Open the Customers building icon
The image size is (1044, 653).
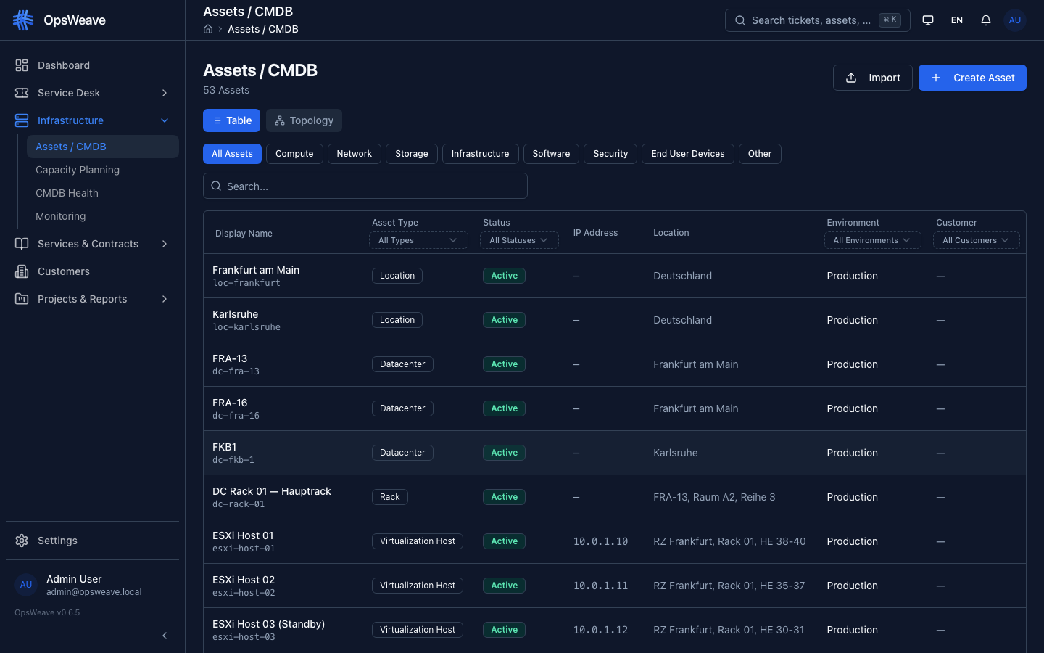coord(22,271)
